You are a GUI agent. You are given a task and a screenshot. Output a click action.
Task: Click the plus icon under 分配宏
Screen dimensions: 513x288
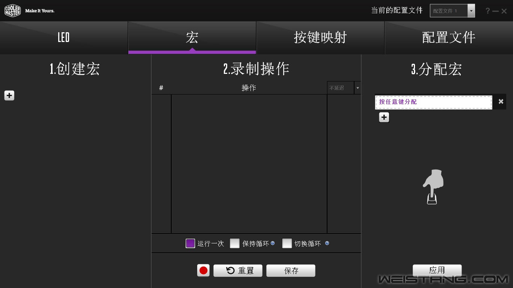(384, 117)
